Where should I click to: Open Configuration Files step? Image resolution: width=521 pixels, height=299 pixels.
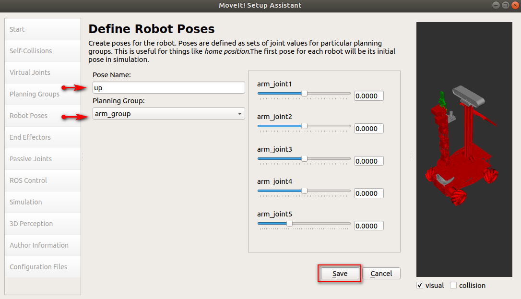click(x=43, y=267)
